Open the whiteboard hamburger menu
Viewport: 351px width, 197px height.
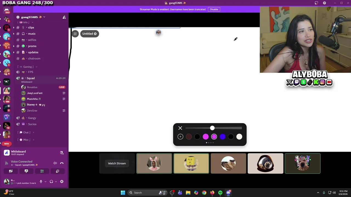(75, 34)
